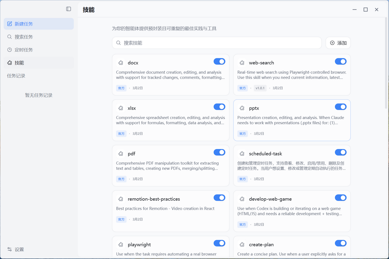Click the scheduled-task skill title
Screen dimensions: 389x259
coord(266,154)
